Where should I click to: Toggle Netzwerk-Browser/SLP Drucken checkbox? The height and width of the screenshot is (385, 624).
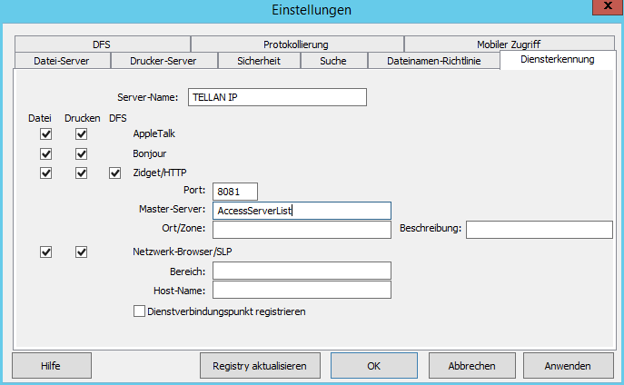pyautogui.click(x=81, y=252)
